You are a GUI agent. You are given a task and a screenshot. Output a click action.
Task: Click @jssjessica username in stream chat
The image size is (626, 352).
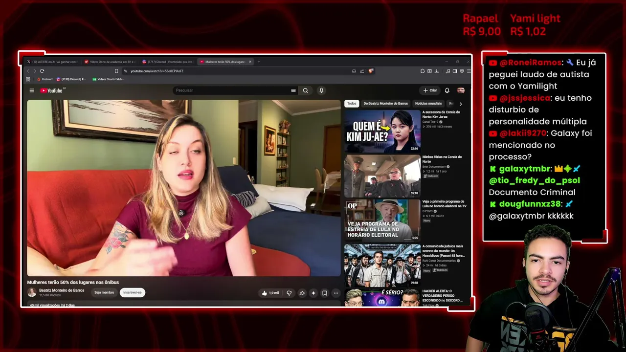525,98
